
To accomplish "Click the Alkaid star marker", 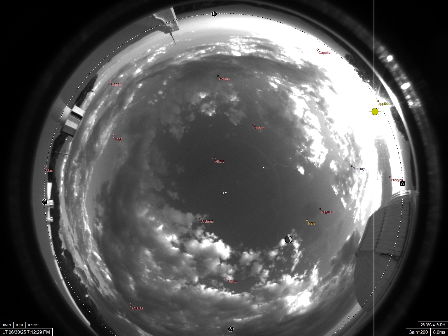I will [214, 158].
